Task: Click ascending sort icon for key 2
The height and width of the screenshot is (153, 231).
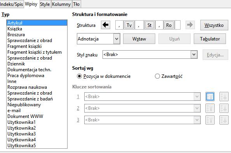Action: coord(210,108)
